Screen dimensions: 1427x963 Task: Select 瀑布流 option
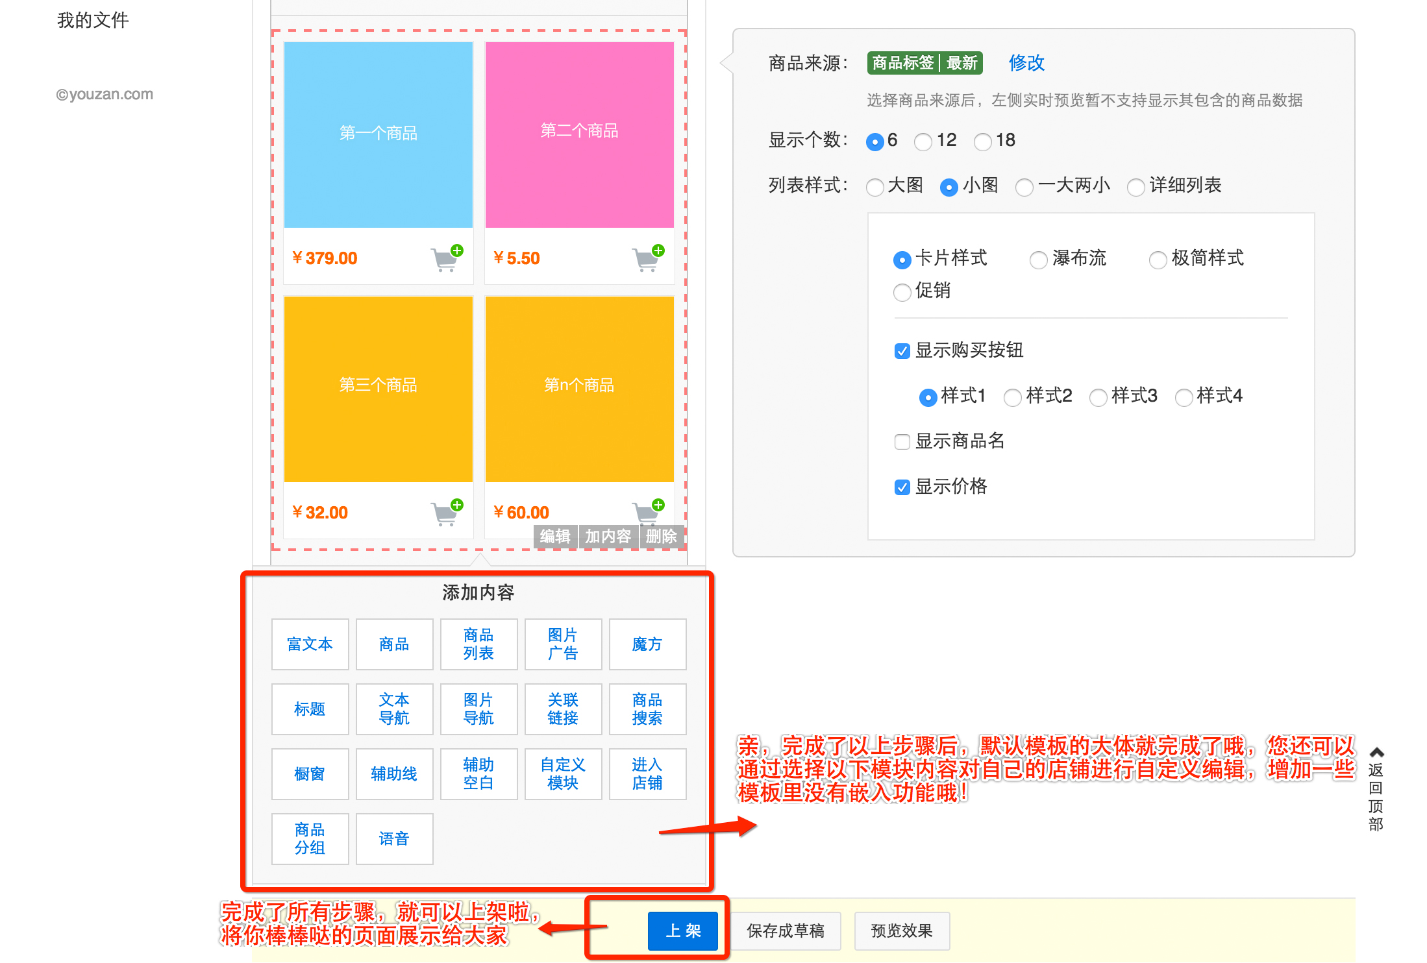pos(1038,260)
